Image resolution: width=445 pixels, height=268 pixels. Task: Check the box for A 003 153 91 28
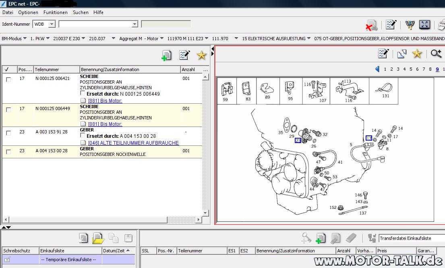pyautogui.click(x=8, y=133)
